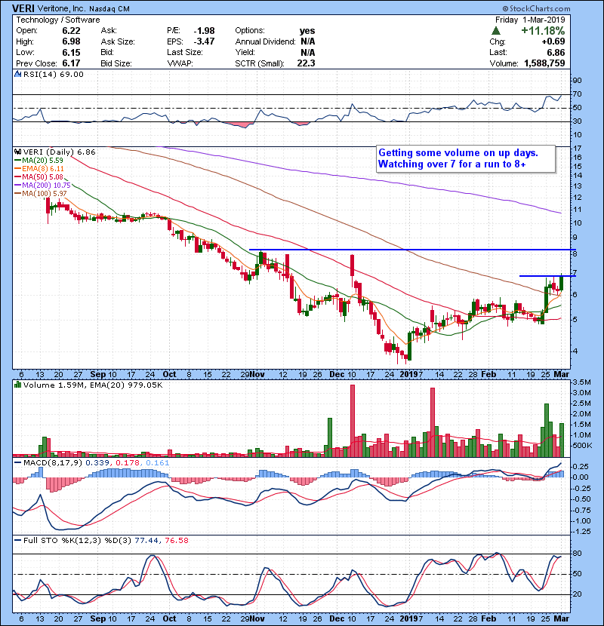This screenshot has width=604, height=626.
Task: Click the 3.5M label on the volume axis
Action: [x=581, y=382]
